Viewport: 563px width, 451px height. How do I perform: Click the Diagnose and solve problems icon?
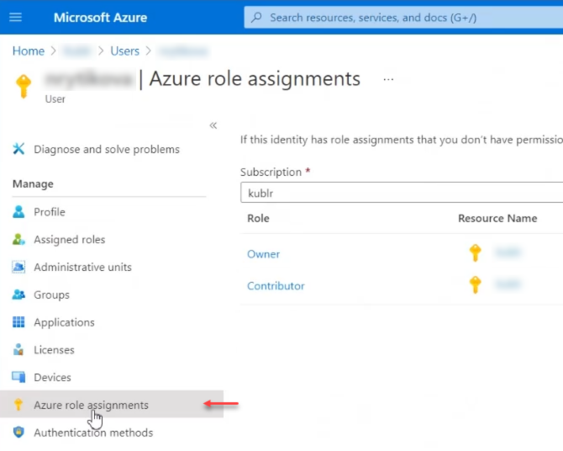pyautogui.click(x=18, y=149)
